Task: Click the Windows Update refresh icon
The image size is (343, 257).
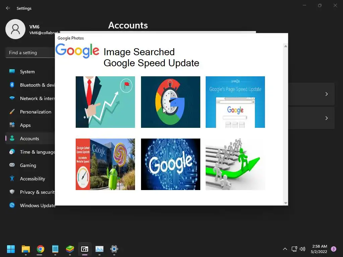Action: (12, 205)
